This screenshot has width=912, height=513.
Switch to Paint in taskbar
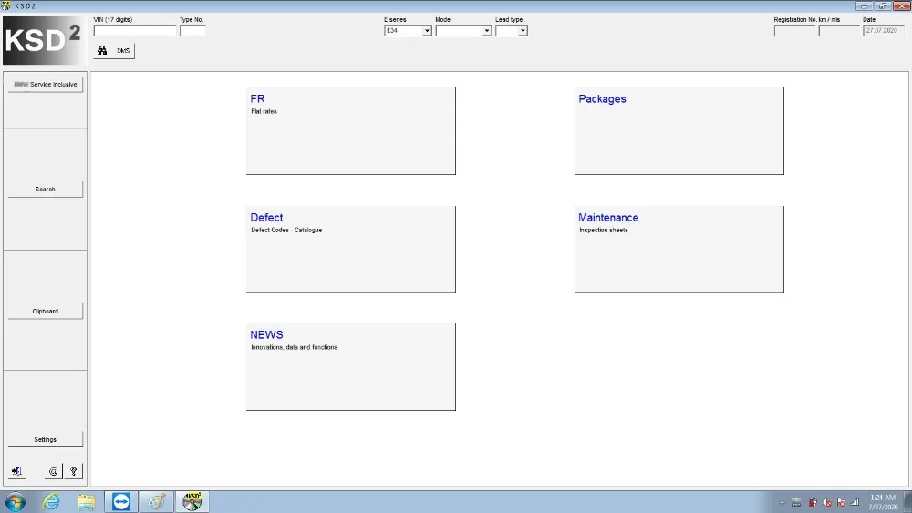157,501
